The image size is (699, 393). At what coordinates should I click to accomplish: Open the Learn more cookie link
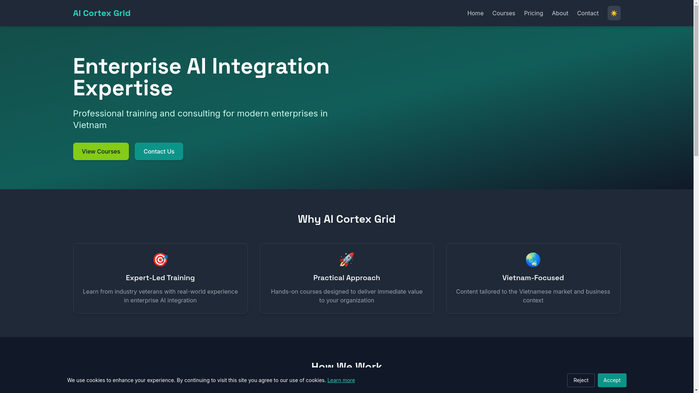341,380
